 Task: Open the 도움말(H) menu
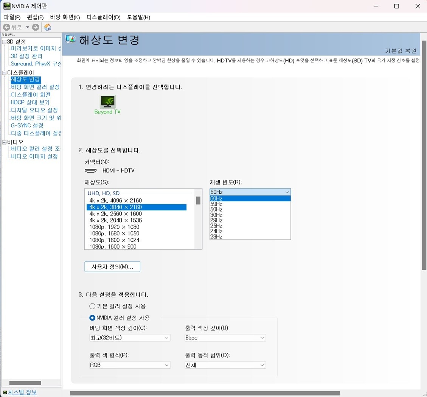(x=138, y=17)
